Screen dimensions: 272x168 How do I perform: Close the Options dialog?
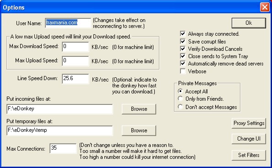[265, 7]
